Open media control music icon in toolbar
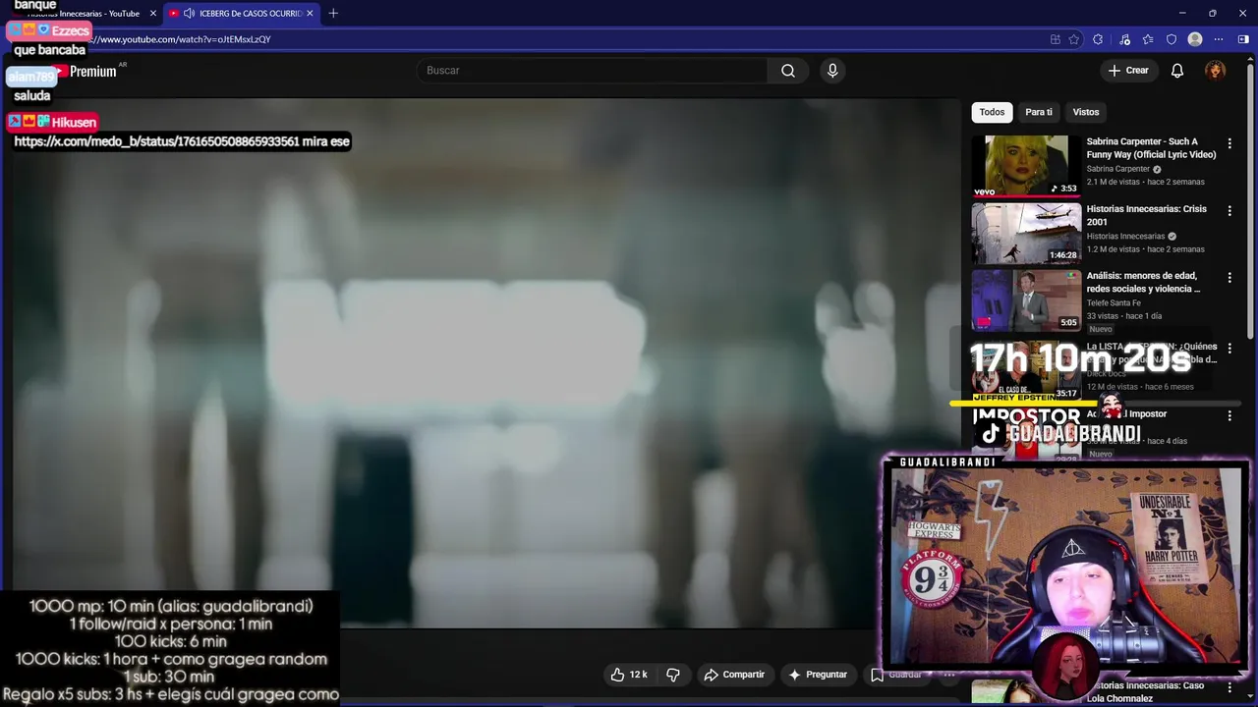Viewport: 1258px width, 707px height. pos(1124,39)
